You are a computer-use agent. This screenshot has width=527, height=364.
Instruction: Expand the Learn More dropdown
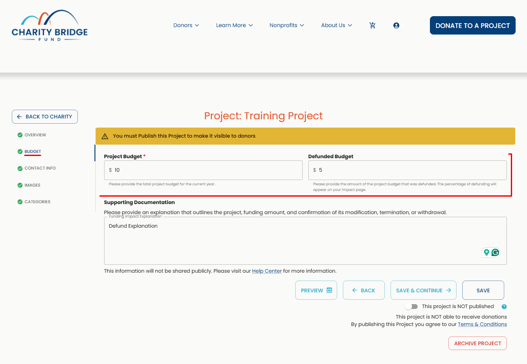point(234,25)
